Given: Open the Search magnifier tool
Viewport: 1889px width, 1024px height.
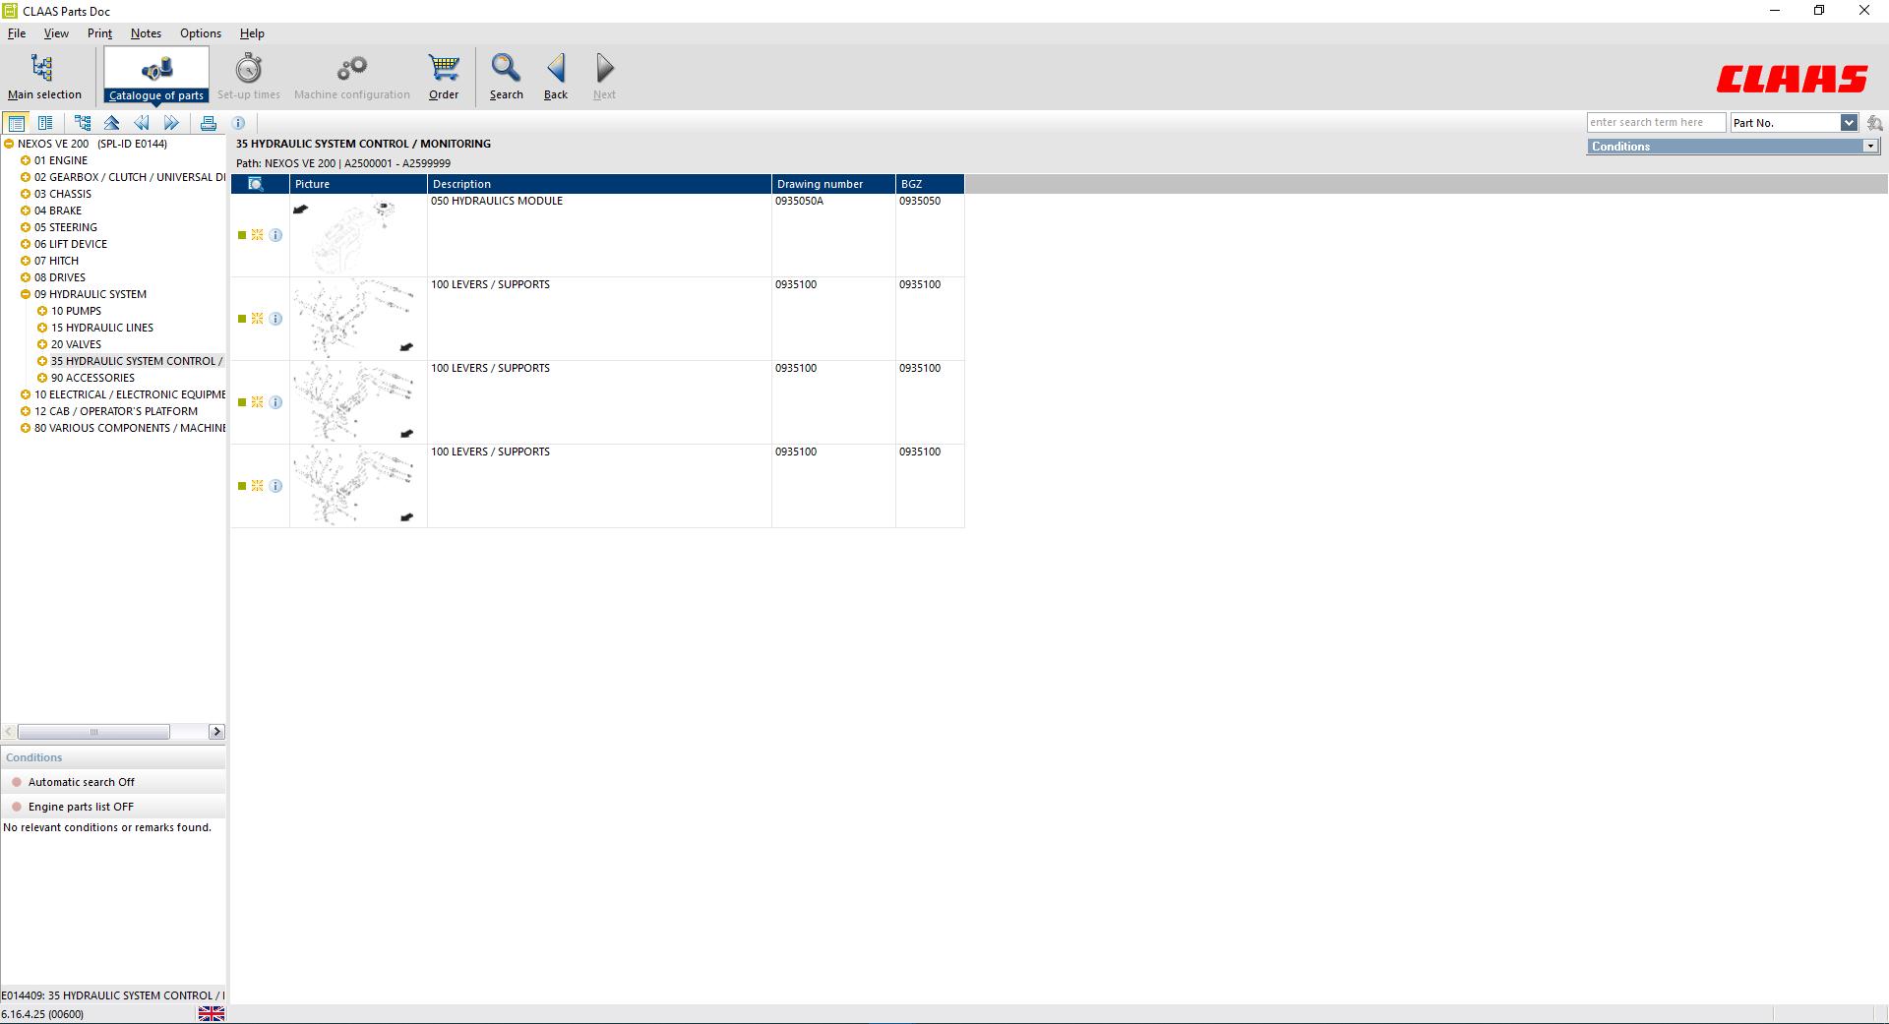Looking at the screenshot, I should coord(507,77).
